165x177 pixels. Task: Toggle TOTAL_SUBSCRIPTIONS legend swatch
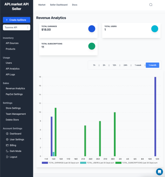(118, 163)
